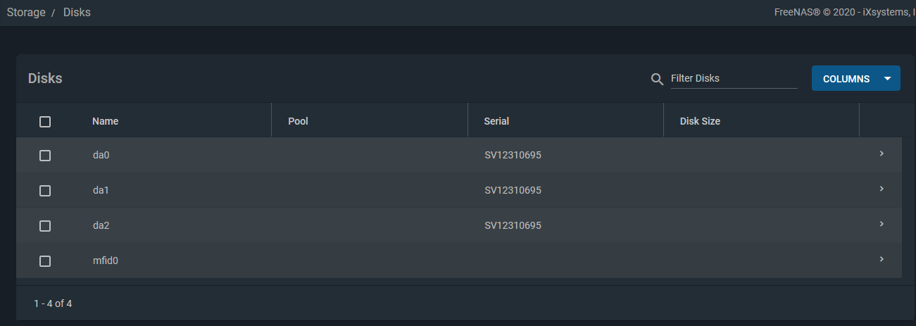Viewport: 916px width, 326px height.
Task: Sort by the Serial column header
Action: click(496, 121)
